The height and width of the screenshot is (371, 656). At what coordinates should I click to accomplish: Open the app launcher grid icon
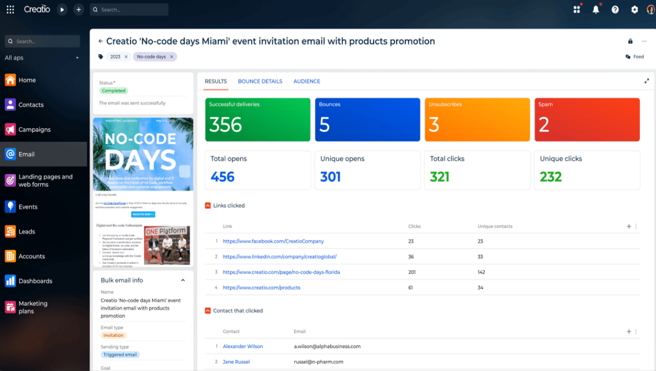pyautogui.click(x=10, y=10)
